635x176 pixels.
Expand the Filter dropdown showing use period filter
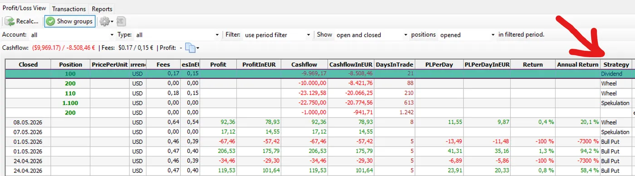278,35
